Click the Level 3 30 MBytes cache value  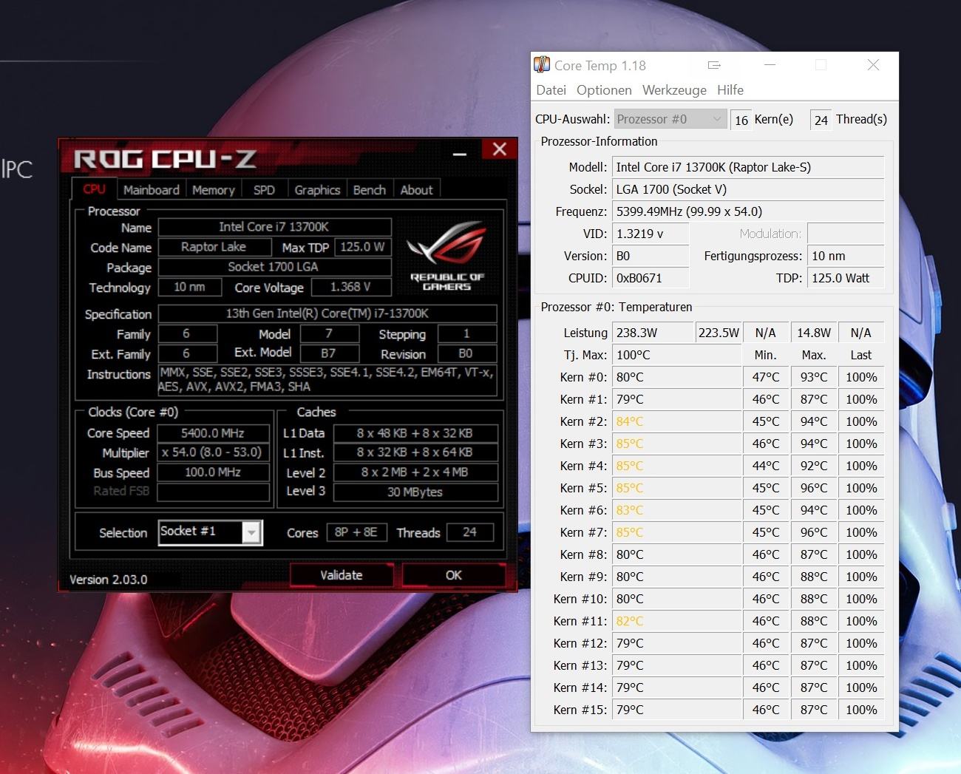tap(415, 492)
